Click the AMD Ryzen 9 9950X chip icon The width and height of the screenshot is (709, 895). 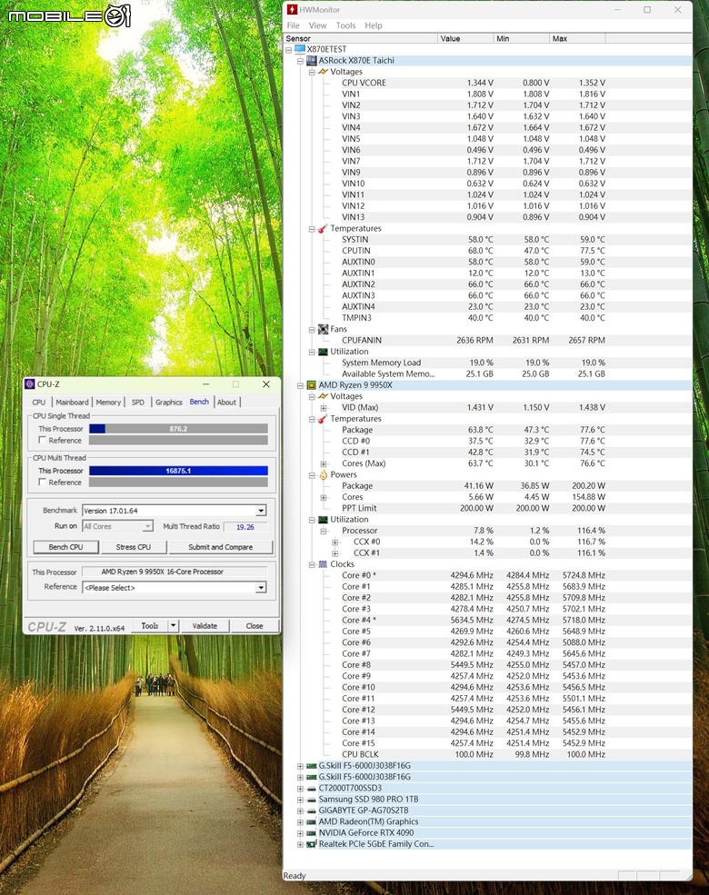[312, 385]
